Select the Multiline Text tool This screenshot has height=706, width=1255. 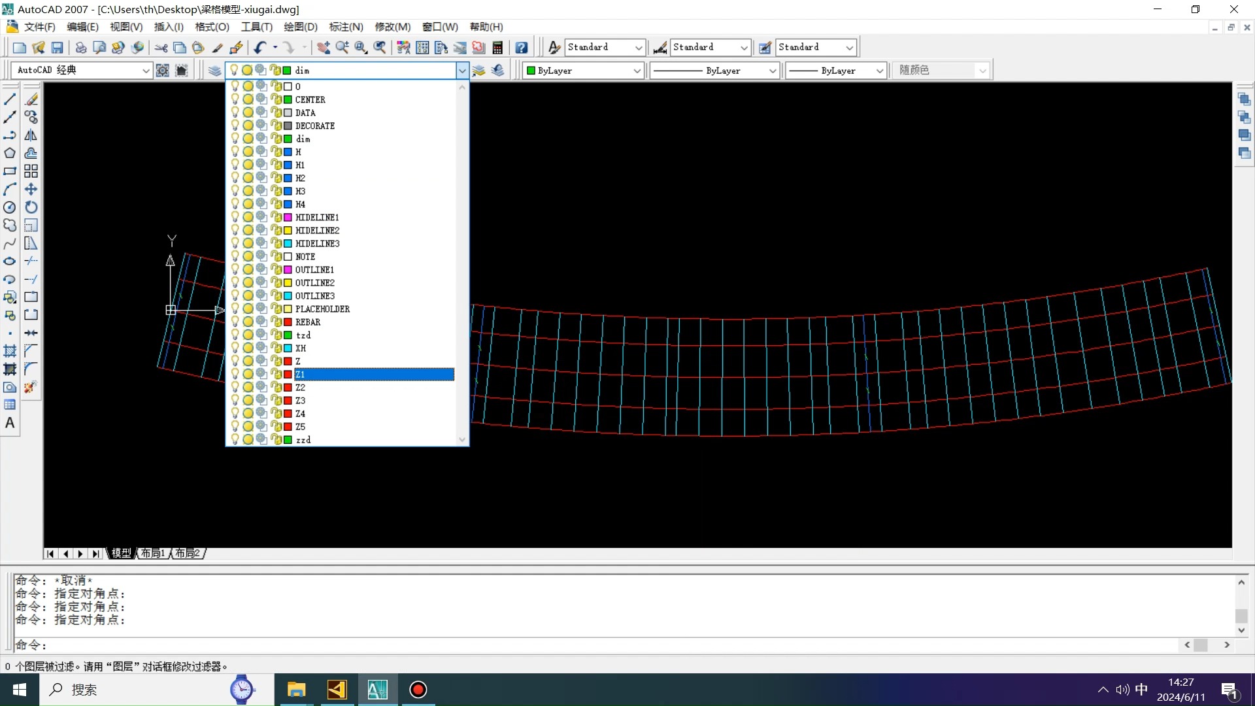tap(10, 423)
